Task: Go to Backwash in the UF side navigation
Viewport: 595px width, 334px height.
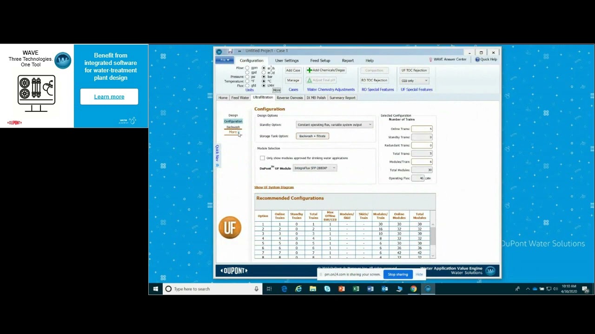Action: point(233,127)
